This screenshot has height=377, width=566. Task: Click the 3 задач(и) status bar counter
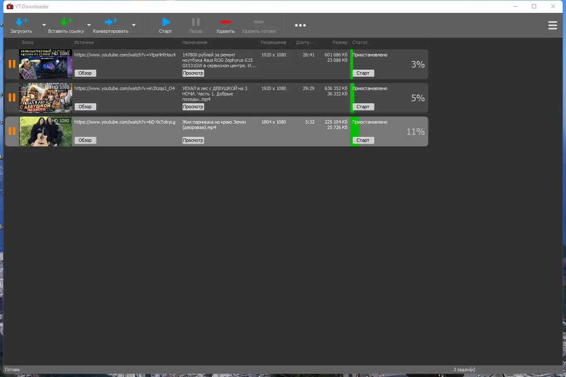(464, 370)
